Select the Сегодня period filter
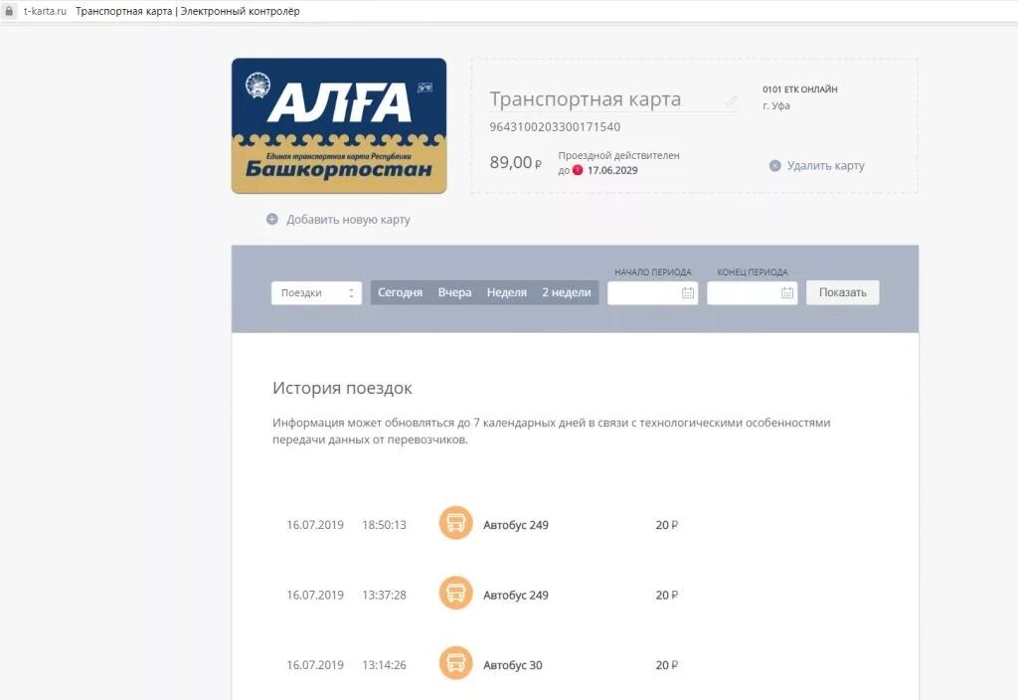1018x700 pixels. pyautogui.click(x=399, y=292)
